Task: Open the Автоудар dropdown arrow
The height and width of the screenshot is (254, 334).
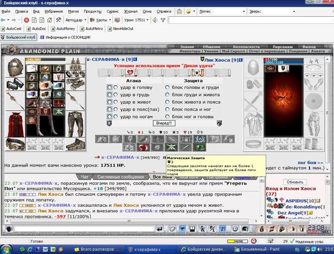Action: [85, 20]
